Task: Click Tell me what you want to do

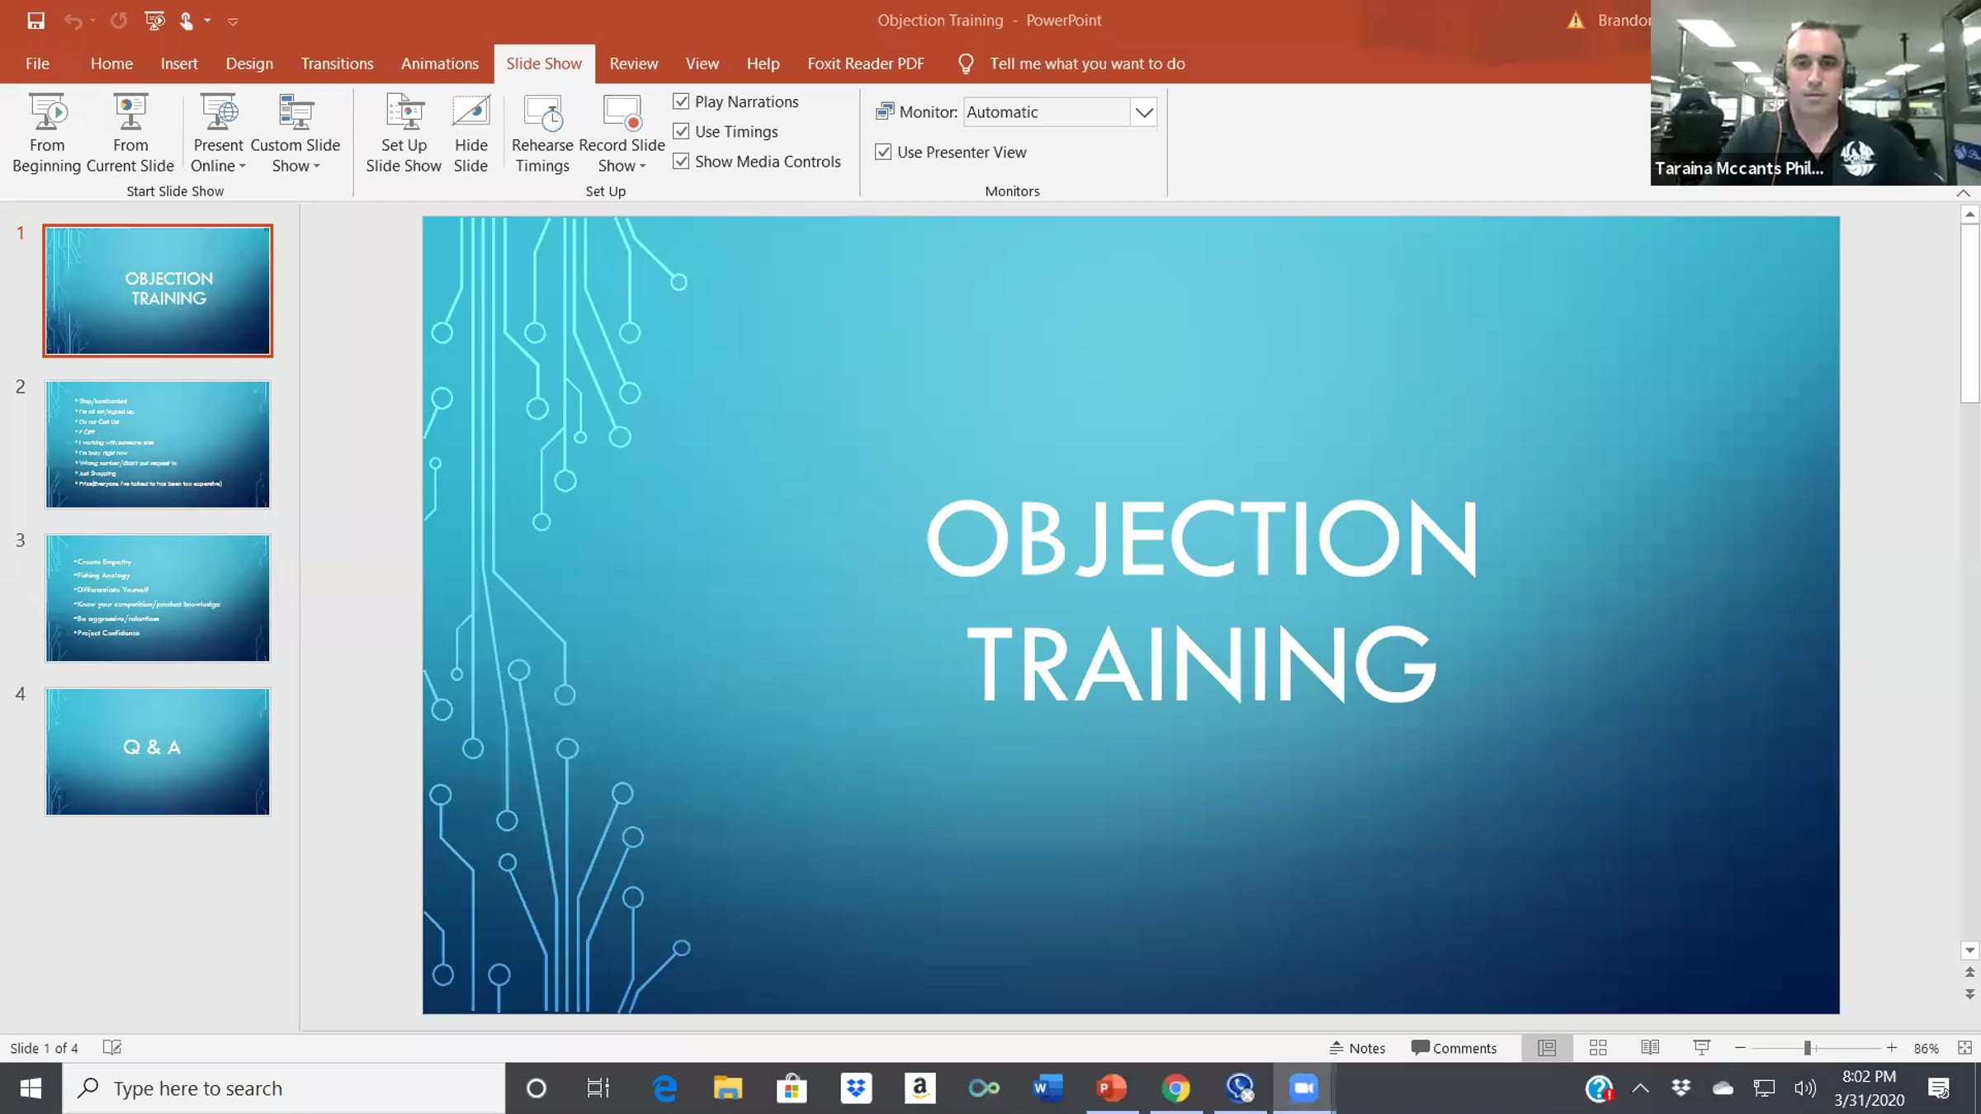Action: tap(1086, 63)
